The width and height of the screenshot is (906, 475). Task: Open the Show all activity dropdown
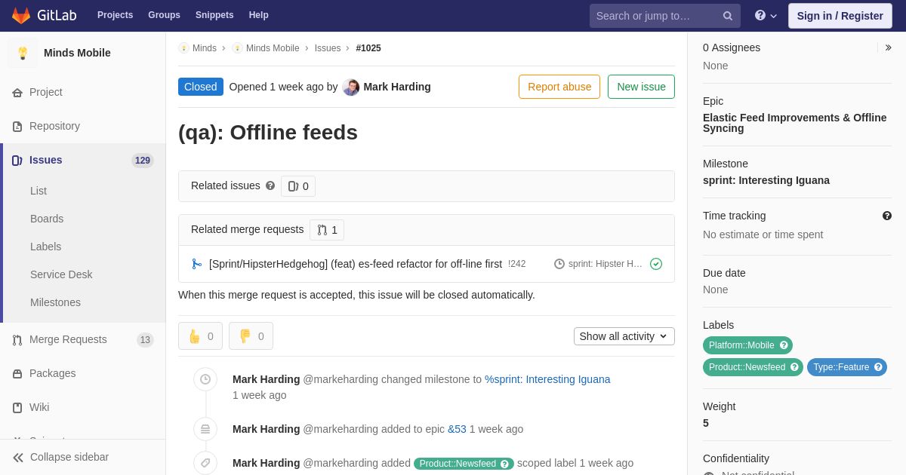[624, 336]
